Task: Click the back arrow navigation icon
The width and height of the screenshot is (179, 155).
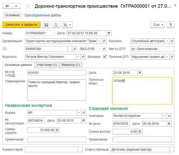Action: point(7,6)
